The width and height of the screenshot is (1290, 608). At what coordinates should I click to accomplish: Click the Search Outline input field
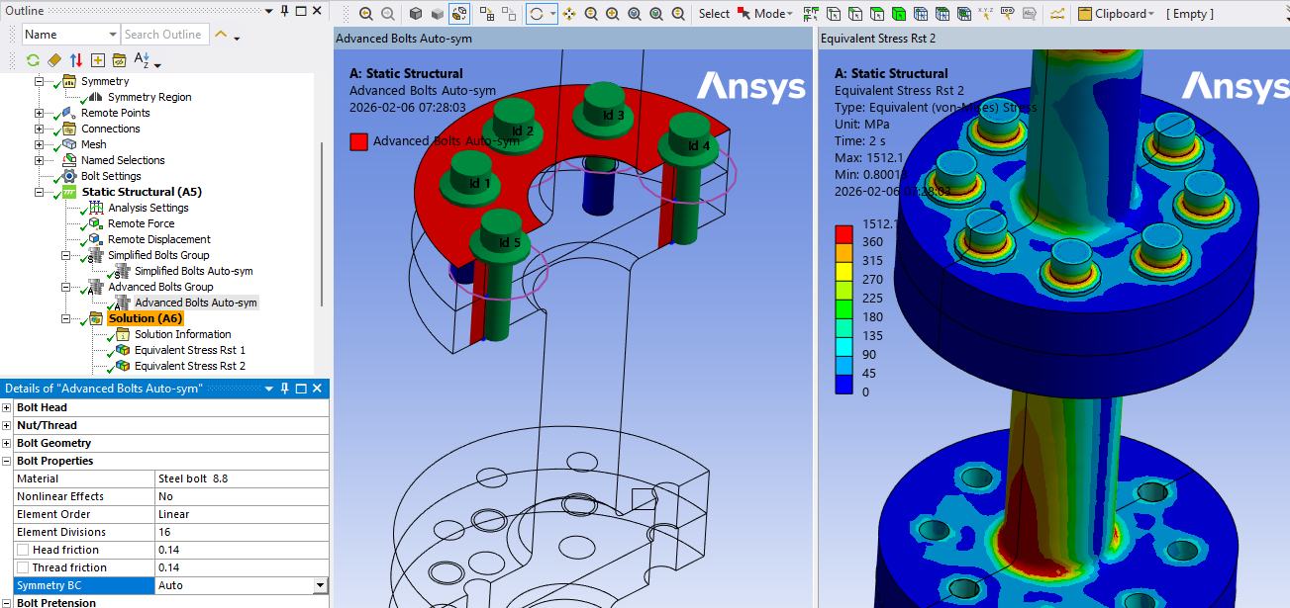pyautogui.click(x=164, y=35)
